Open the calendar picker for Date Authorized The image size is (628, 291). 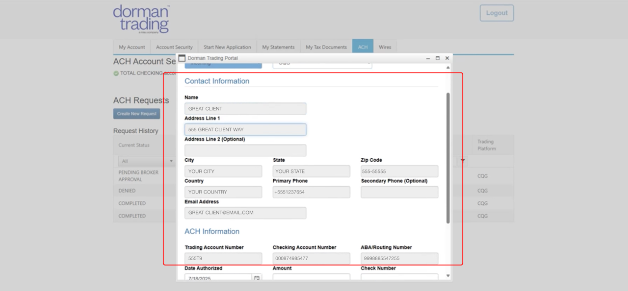click(x=257, y=278)
